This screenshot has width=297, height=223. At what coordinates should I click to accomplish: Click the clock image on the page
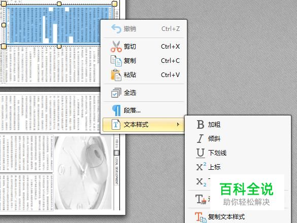(83, 172)
